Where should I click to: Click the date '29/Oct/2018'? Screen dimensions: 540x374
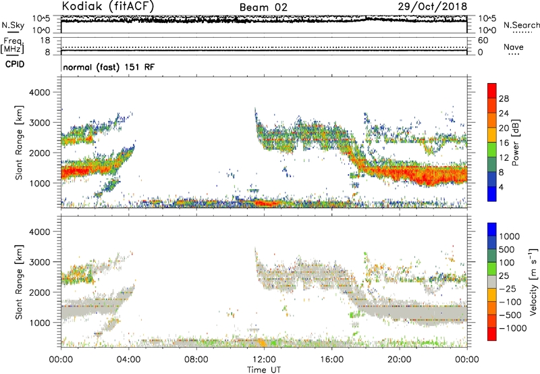(433, 7)
